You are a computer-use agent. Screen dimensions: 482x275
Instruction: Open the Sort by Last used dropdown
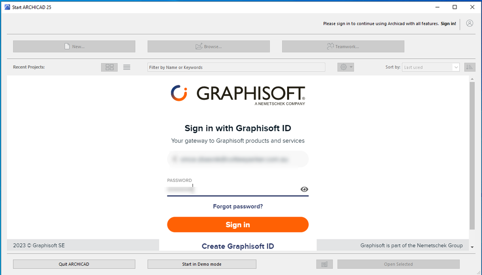tap(431, 67)
